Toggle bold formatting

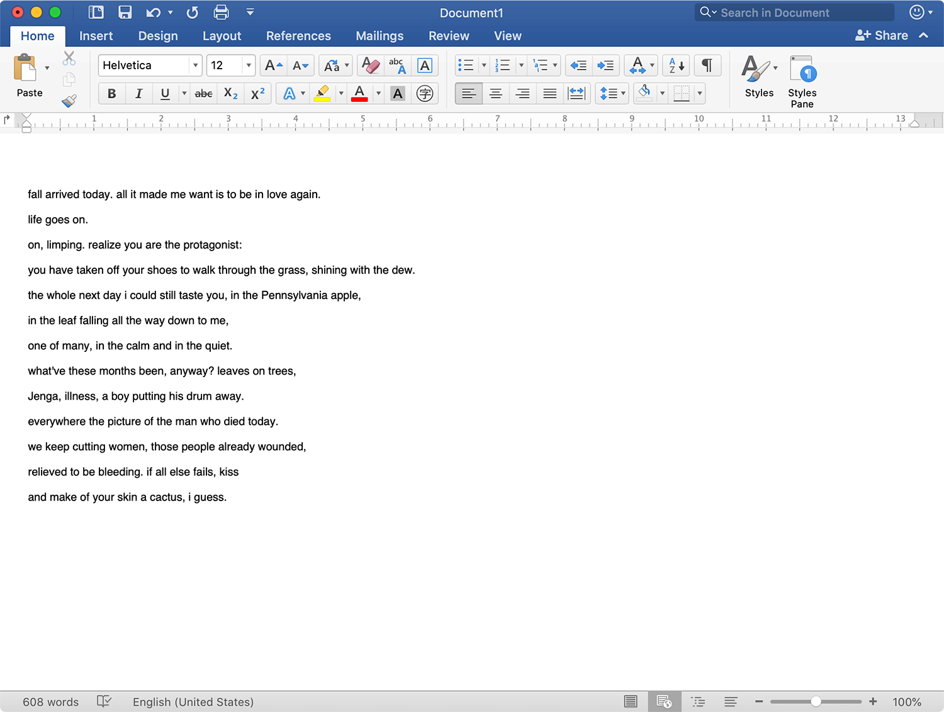(x=112, y=94)
